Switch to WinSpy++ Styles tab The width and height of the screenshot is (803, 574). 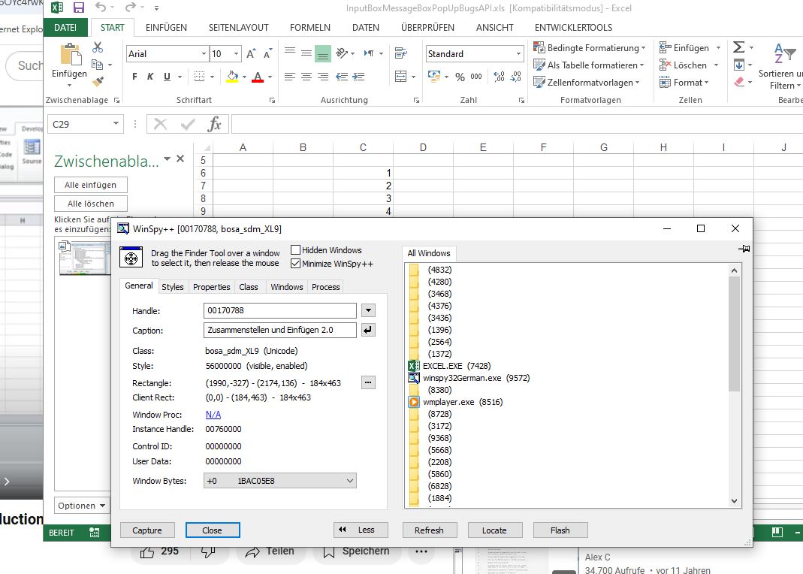pyautogui.click(x=173, y=287)
